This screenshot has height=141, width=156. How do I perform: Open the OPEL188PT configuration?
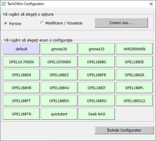[x=22, y=101]
